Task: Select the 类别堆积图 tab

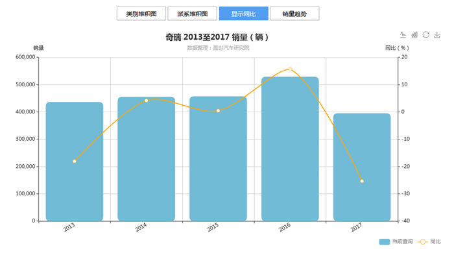Action: click(x=141, y=14)
